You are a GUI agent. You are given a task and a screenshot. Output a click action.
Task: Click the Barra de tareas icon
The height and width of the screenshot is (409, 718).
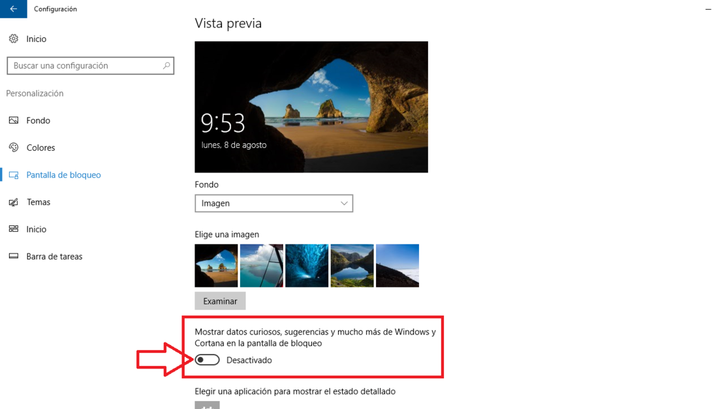click(x=14, y=256)
